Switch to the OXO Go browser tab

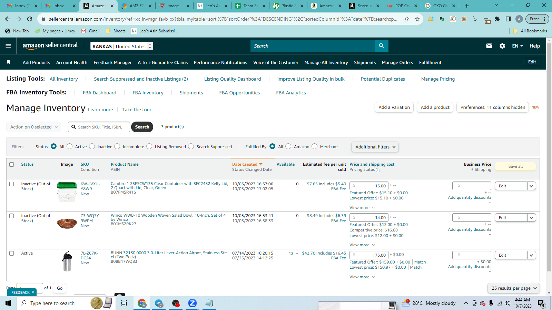click(x=440, y=6)
